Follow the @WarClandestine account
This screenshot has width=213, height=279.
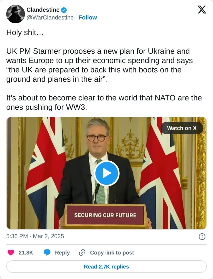click(x=88, y=18)
